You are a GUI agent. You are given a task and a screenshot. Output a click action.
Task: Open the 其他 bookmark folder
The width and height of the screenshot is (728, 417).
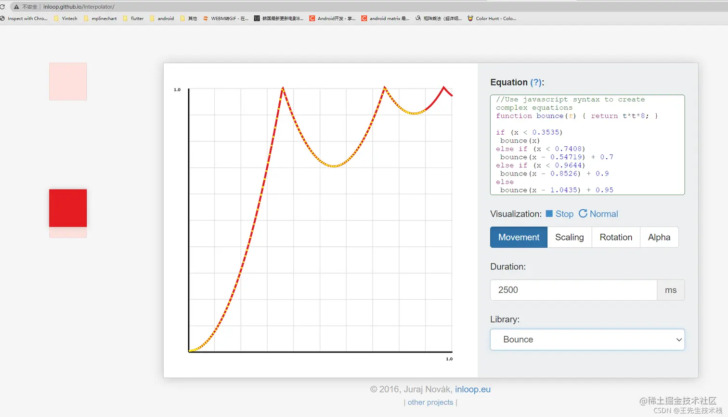coord(189,18)
